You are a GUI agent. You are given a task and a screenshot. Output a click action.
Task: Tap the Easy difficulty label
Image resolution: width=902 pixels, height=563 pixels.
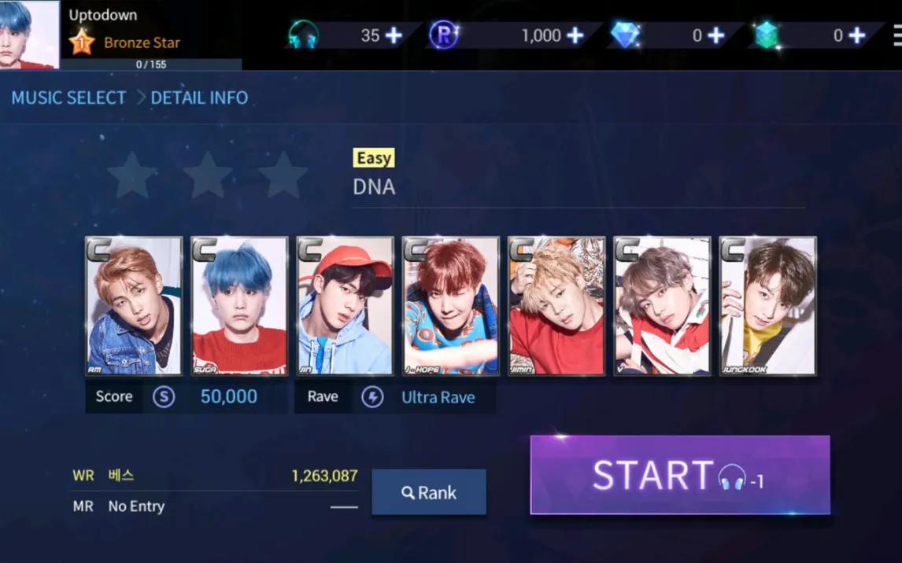374,157
